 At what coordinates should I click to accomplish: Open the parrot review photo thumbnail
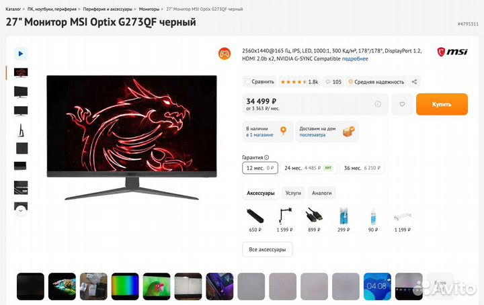coord(157,286)
